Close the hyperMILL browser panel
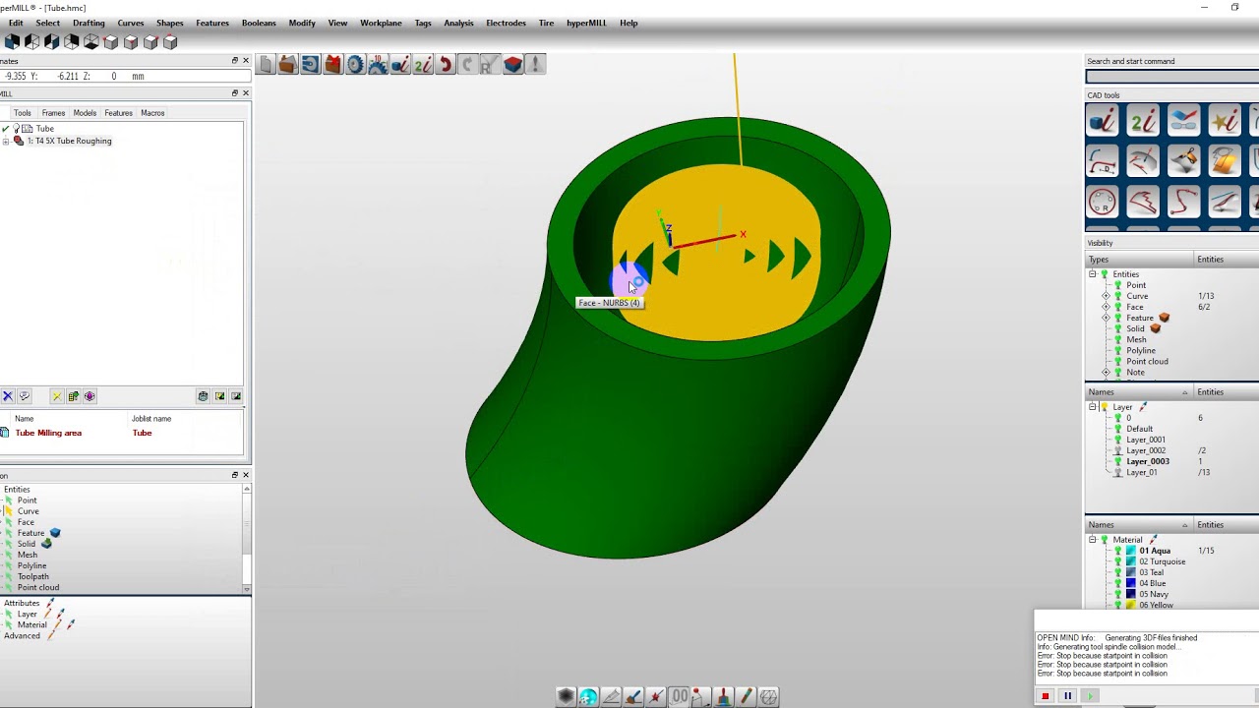The width and height of the screenshot is (1259, 708). click(246, 93)
